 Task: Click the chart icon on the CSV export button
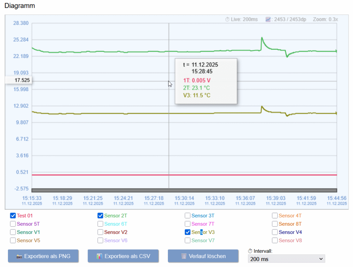point(99,256)
